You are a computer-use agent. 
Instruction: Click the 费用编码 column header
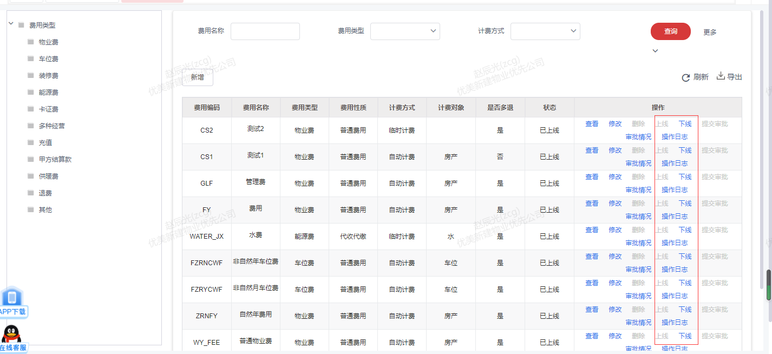click(207, 108)
